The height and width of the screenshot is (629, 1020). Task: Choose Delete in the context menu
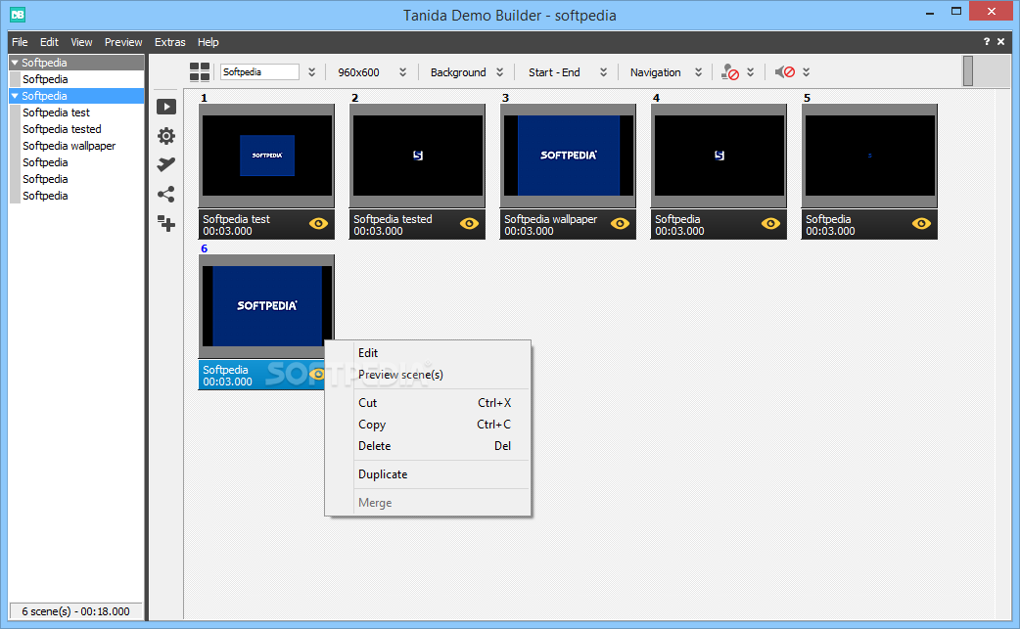coord(428,446)
